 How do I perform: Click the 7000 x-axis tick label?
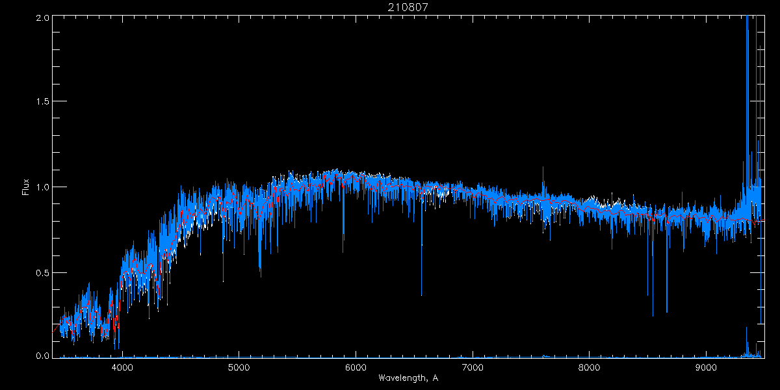point(473,367)
